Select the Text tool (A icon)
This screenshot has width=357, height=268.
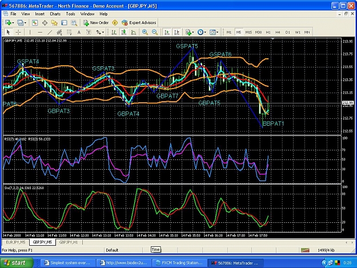coord(79,32)
